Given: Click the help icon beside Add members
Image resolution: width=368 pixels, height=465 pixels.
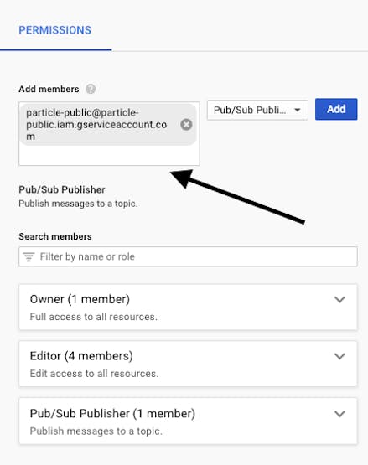Looking at the screenshot, I should [91, 89].
